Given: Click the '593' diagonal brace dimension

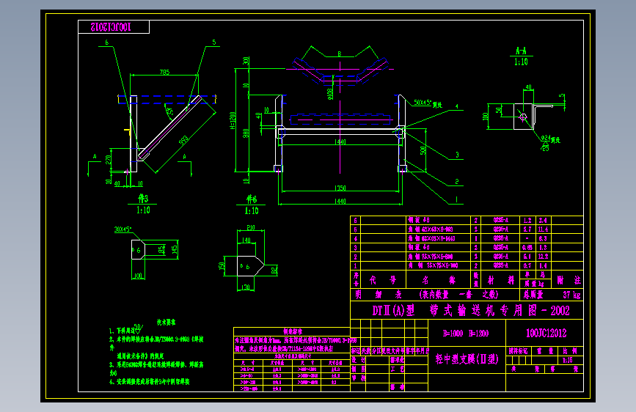Looking at the screenshot, I should click(183, 141).
